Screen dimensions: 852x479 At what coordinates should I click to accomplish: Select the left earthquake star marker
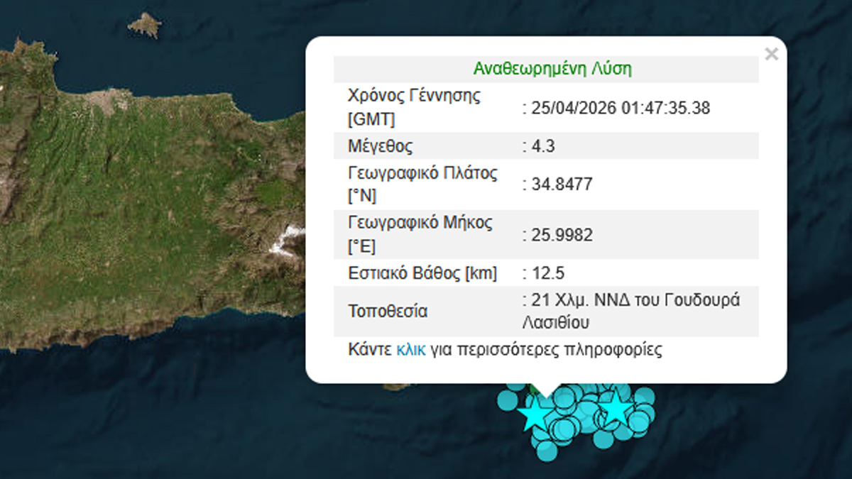click(534, 414)
